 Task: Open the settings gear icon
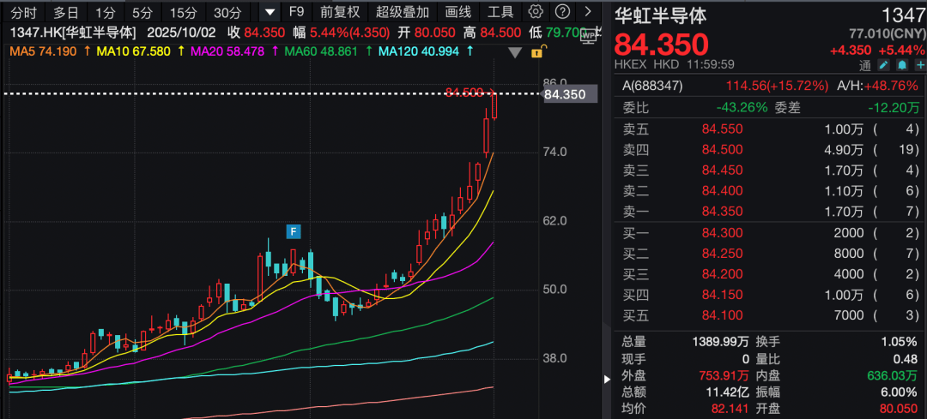pyautogui.click(x=536, y=12)
